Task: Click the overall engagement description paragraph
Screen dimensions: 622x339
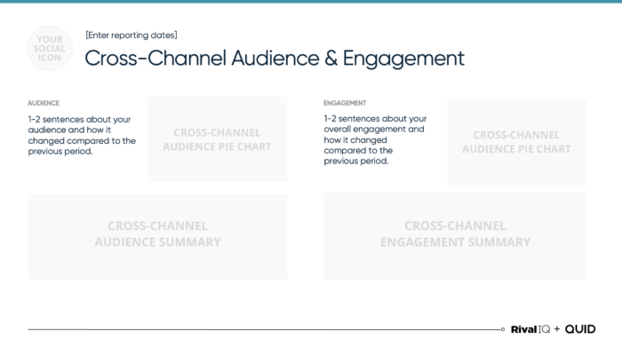Action: click(x=375, y=140)
